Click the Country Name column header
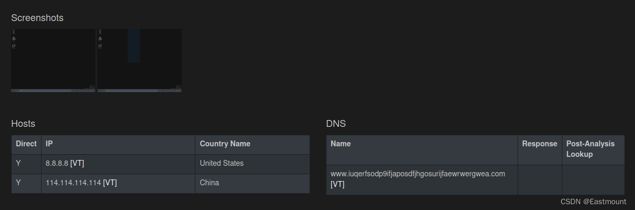The height and width of the screenshot is (210, 635). tap(225, 144)
